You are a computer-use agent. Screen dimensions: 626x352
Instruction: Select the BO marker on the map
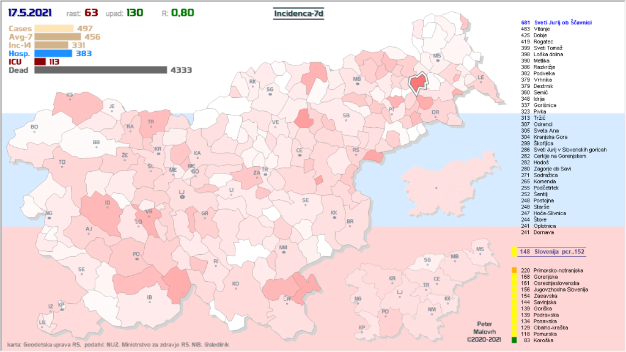tap(34, 127)
